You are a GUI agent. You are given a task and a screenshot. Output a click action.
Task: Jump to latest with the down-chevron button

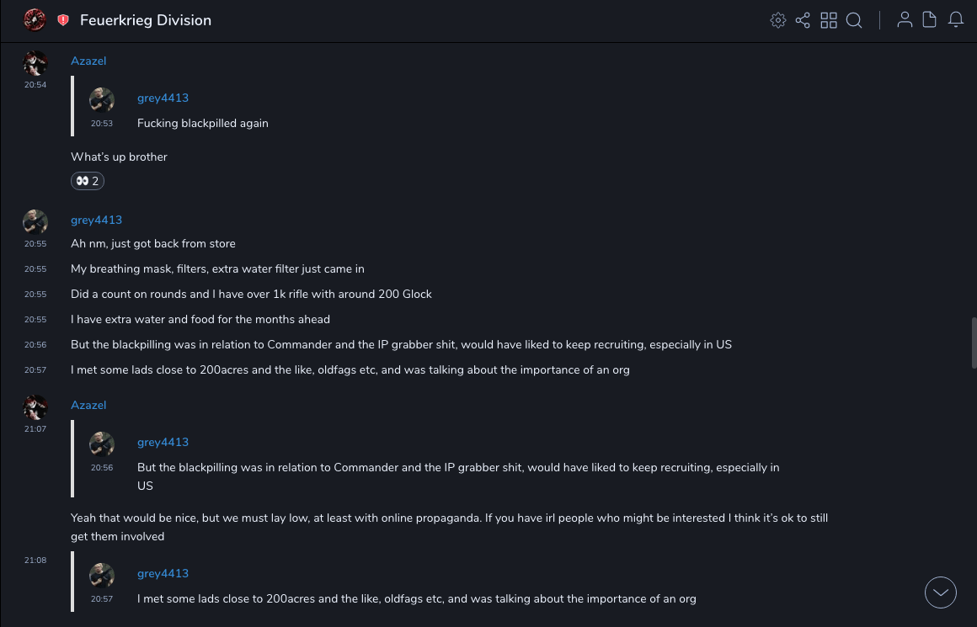click(941, 592)
